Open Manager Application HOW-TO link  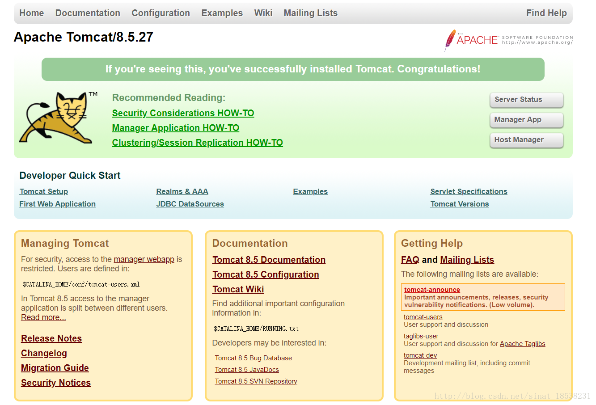tap(176, 128)
